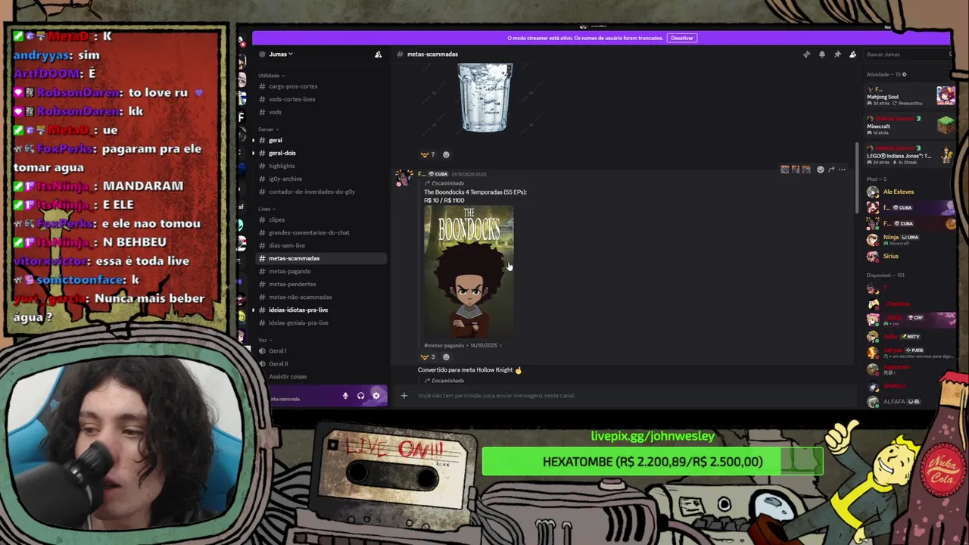Screen dimensions: 969x545
Task: Open user settings gear icon
Action: (375, 396)
